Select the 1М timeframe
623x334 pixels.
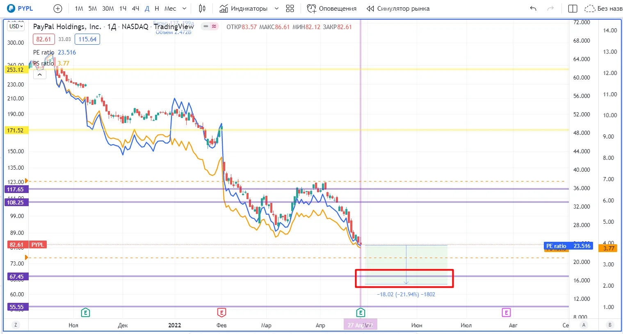79,8
